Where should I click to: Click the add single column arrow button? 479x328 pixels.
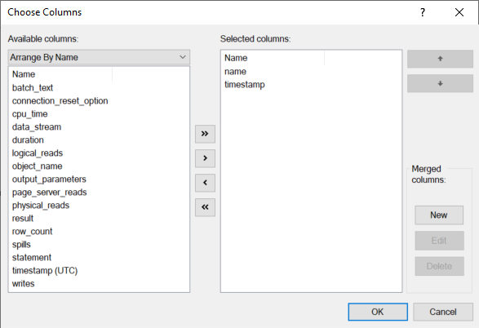pyautogui.click(x=205, y=158)
